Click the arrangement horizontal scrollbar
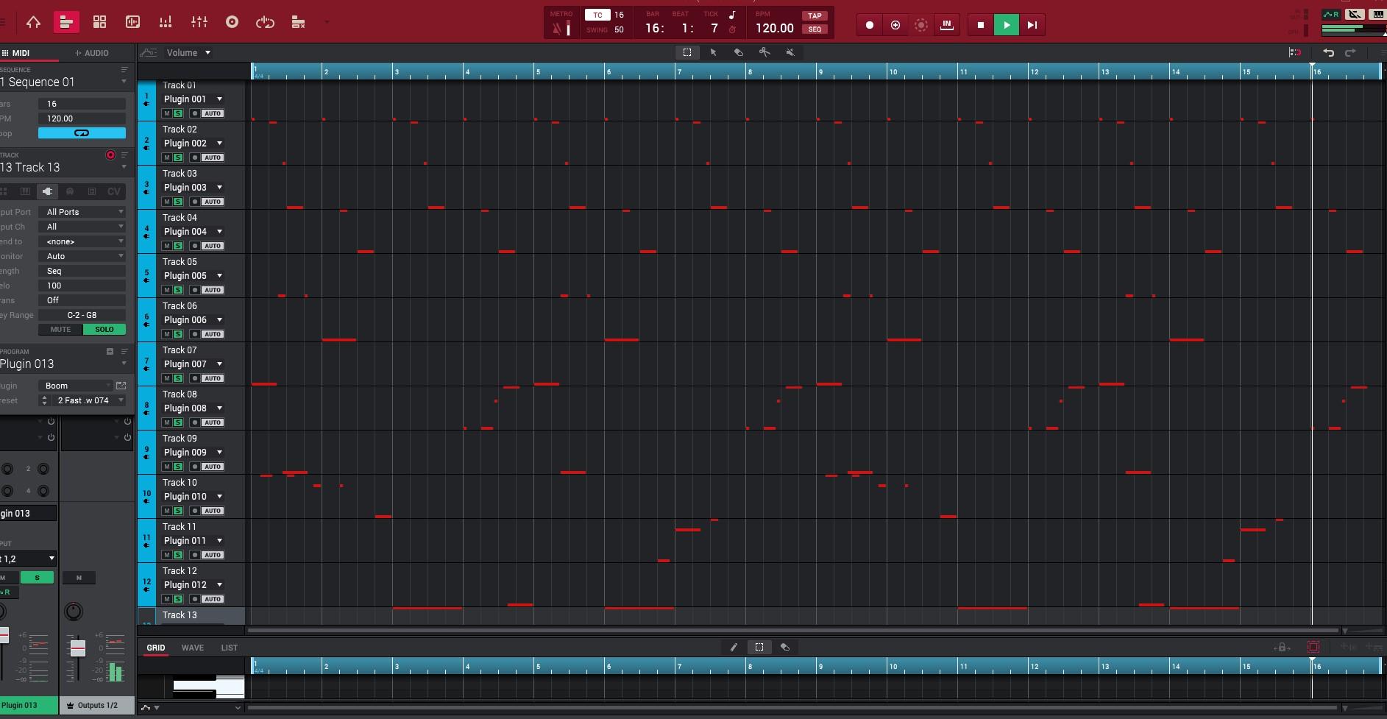The width and height of the screenshot is (1387, 719). point(792,631)
